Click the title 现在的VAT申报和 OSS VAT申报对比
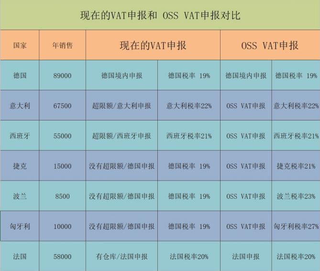This screenshot has width=320, height=271. point(160,15)
